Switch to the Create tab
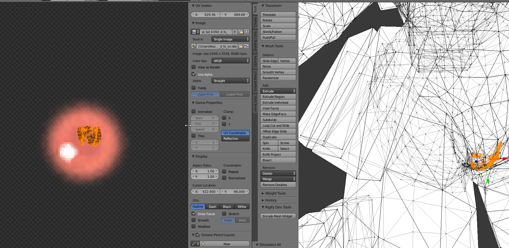Viewport: 509px width, 248px height. pyautogui.click(x=255, y=22)
